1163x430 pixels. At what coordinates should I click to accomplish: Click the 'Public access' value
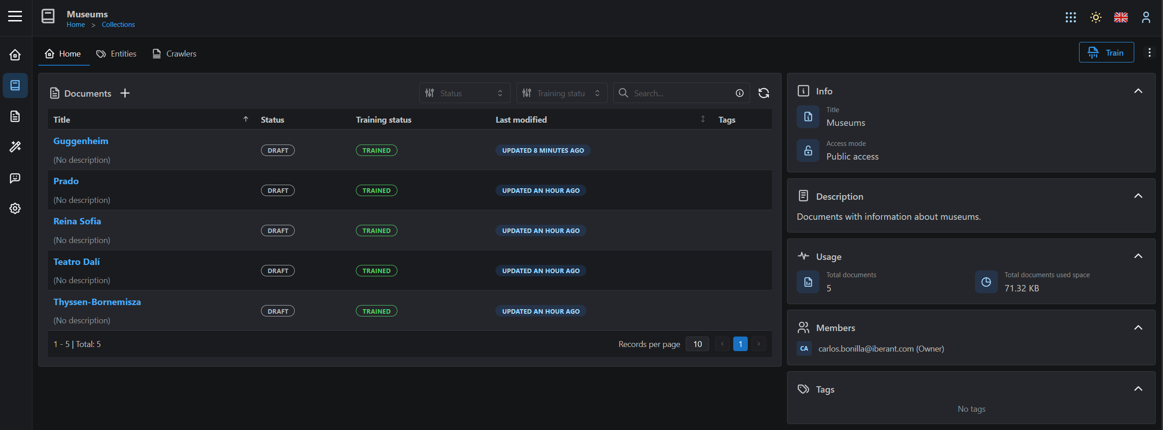coord(852,156)
